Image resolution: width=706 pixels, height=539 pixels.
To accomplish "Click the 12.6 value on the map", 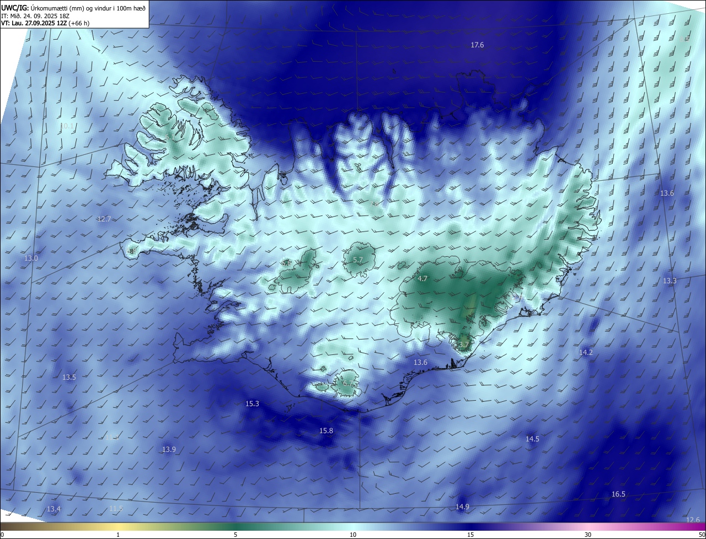I will [x=693, y=520].
